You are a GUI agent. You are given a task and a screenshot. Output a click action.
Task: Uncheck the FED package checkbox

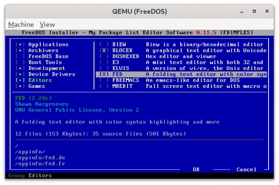tap(104, 74)
